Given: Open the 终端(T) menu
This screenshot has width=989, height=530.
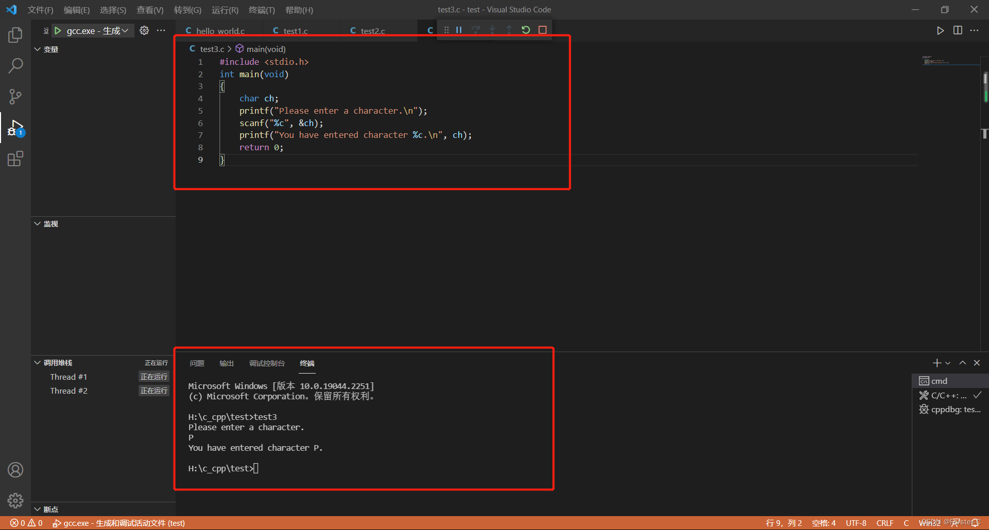Looking at the screenshot, I should pyautogui.click(x=262, y=10).
